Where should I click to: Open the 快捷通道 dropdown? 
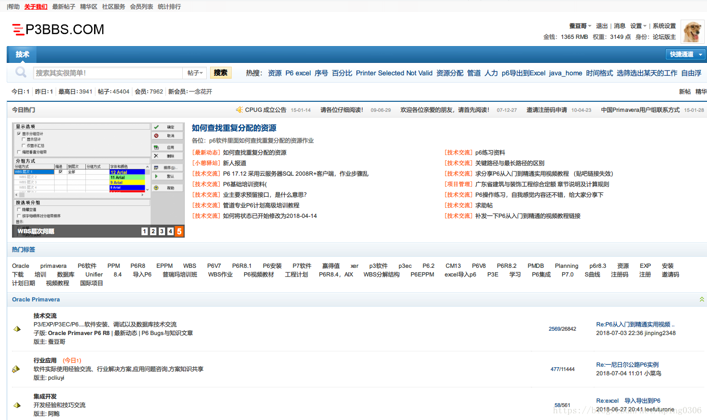tap(685, 54)
